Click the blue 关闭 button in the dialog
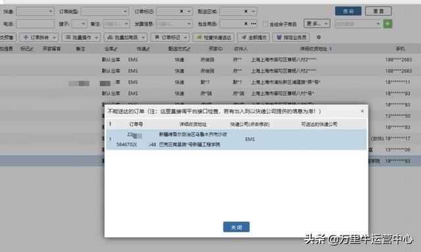Image resolution: width=421 pixels, height=252 pixels. [236, 227]
